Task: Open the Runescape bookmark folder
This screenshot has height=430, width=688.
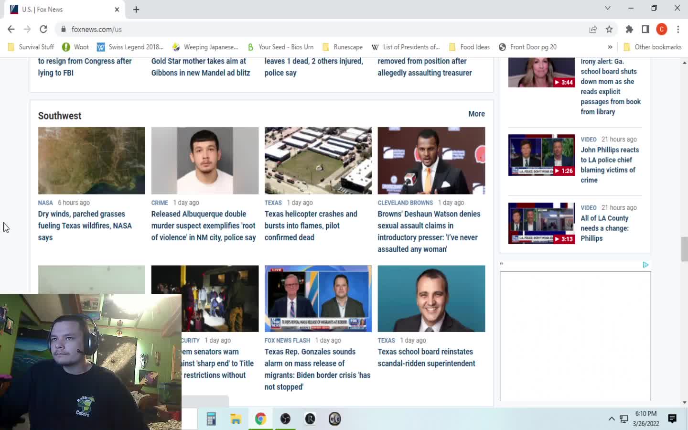Action: (x=343, y=47)
